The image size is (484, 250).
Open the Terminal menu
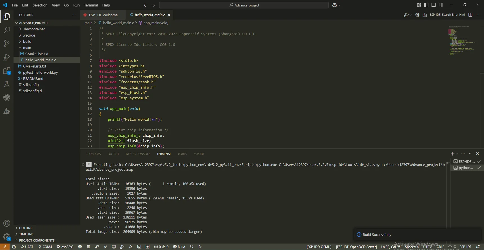(x=91, y=5)
